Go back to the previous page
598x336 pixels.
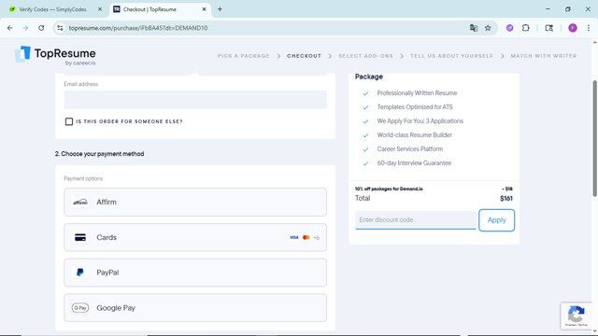pos(10,28)
